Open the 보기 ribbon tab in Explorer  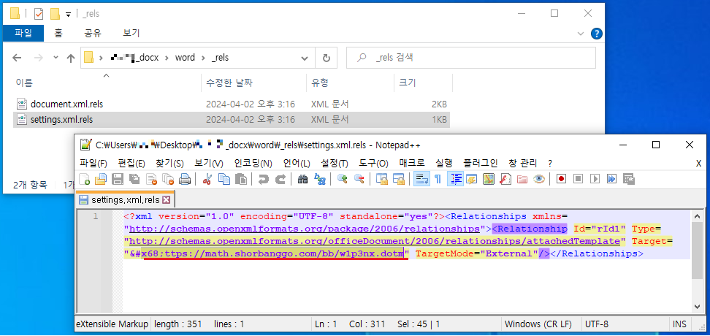click(x=131, y=33)
